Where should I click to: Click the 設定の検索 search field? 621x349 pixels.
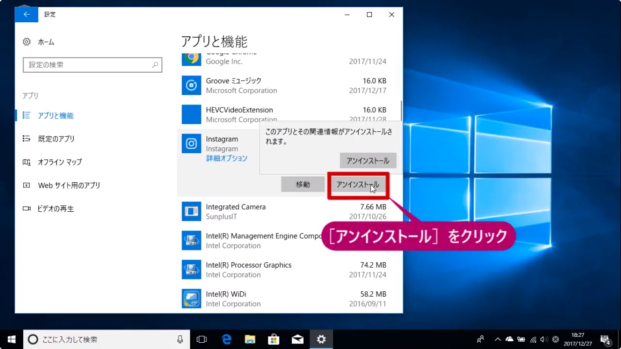pos(92,65)
